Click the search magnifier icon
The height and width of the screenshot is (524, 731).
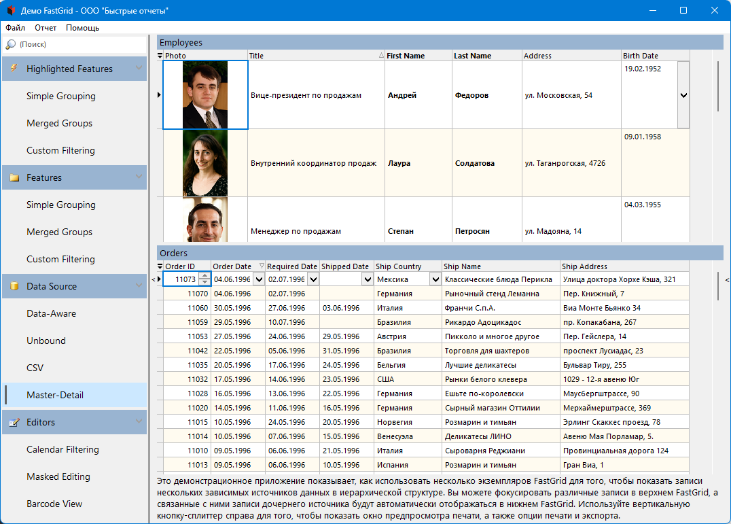(11, 44)
